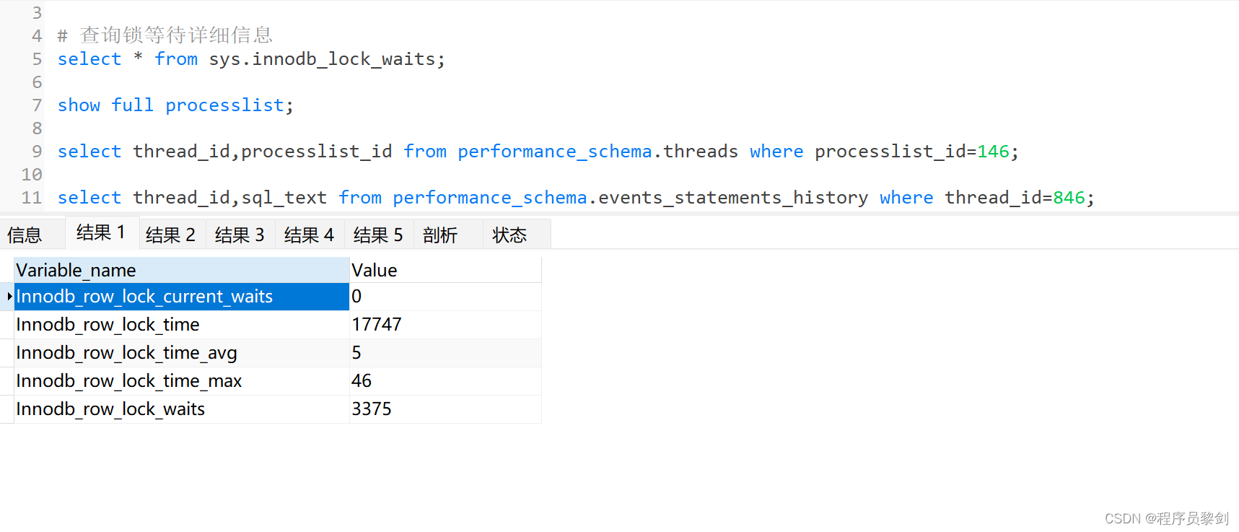Click the Variable_name column header
This screenshot has height=532, width=1239.
[182, 270]
